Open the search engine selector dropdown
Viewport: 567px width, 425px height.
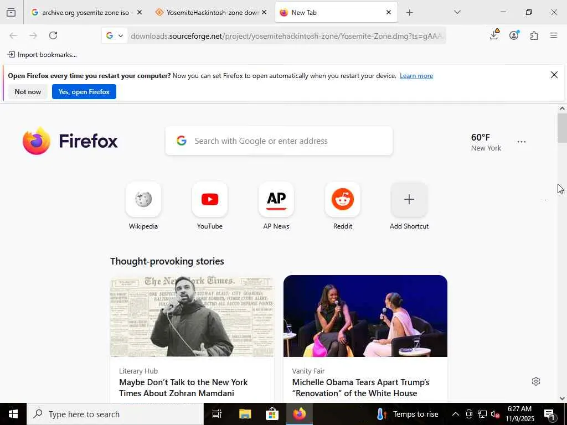point(115,35)
